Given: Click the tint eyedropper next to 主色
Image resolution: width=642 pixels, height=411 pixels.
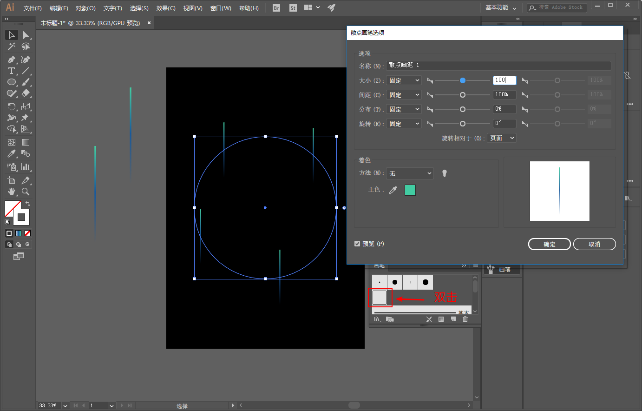Looking at the screenshot, I should [x=393, y=190].
